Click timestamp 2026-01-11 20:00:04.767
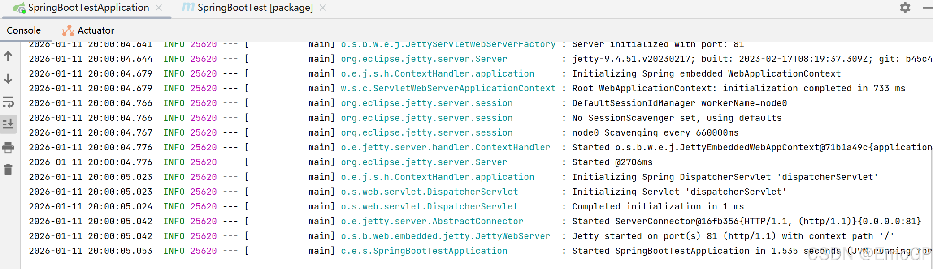Screen dimensions: 933x269 91,132
